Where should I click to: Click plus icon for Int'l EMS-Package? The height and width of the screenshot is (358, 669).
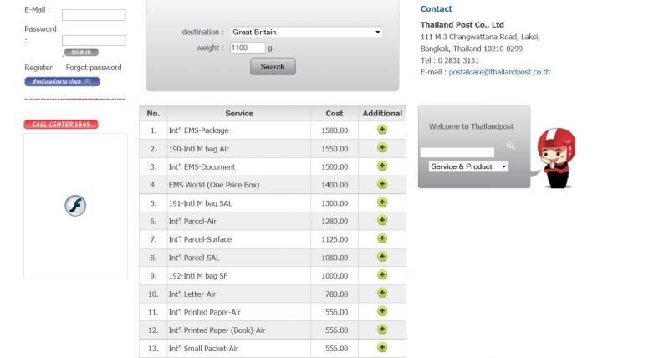point(382,130)
